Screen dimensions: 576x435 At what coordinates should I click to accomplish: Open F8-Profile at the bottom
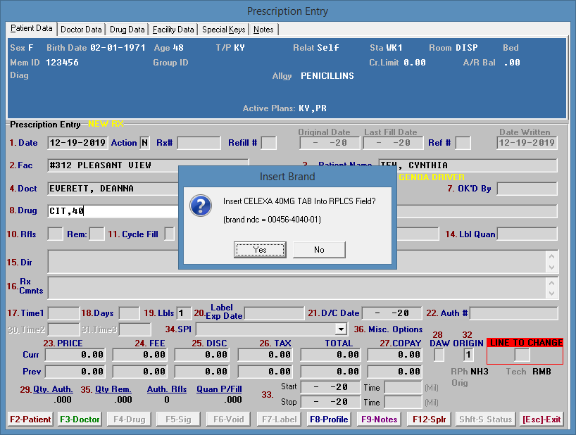329,420
